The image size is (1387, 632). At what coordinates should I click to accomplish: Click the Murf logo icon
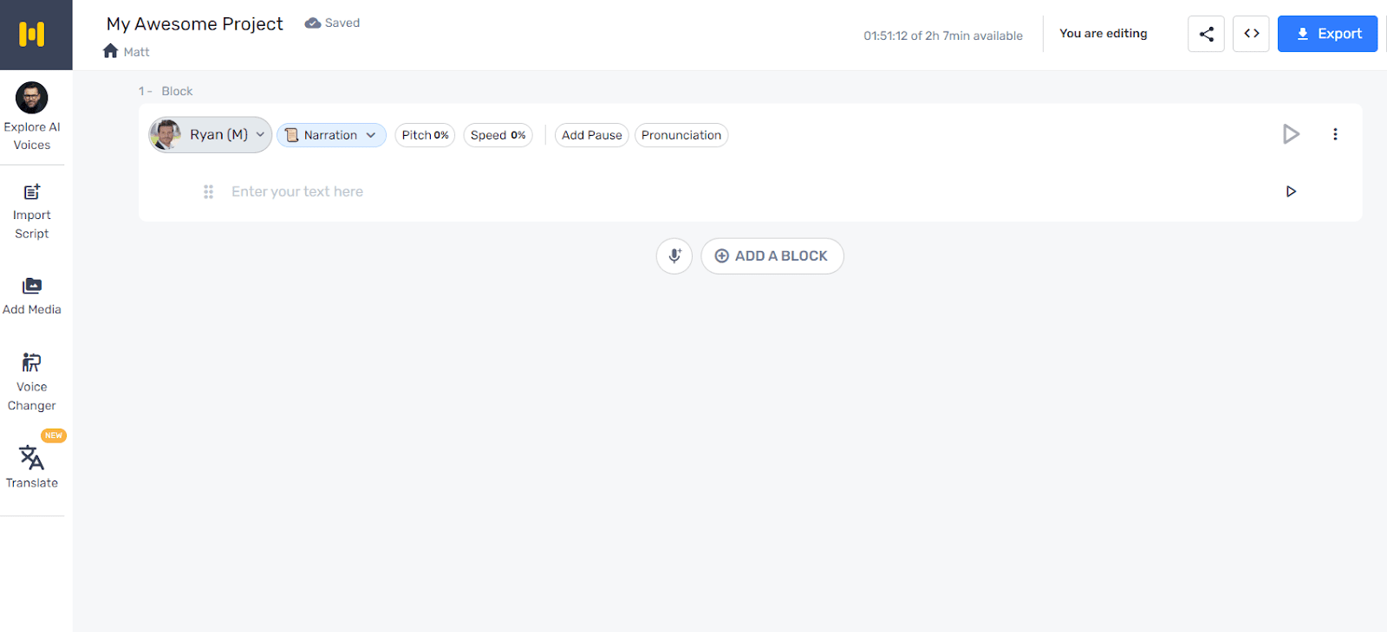32,35
